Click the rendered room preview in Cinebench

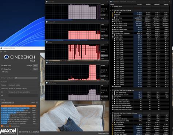pyautogui.click(x=74, y=116)
